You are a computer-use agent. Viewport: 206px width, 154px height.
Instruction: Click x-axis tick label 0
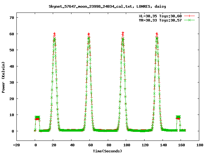[36, 145]
